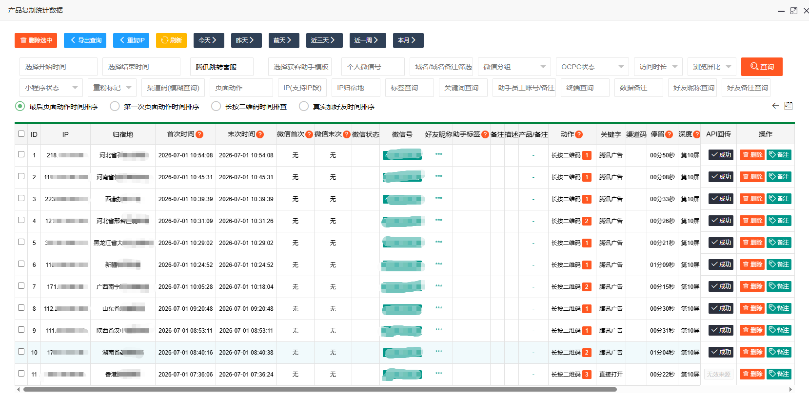Select the 本月 quick range
This screenshot has height=396, width=809.
tap(408, 40)
